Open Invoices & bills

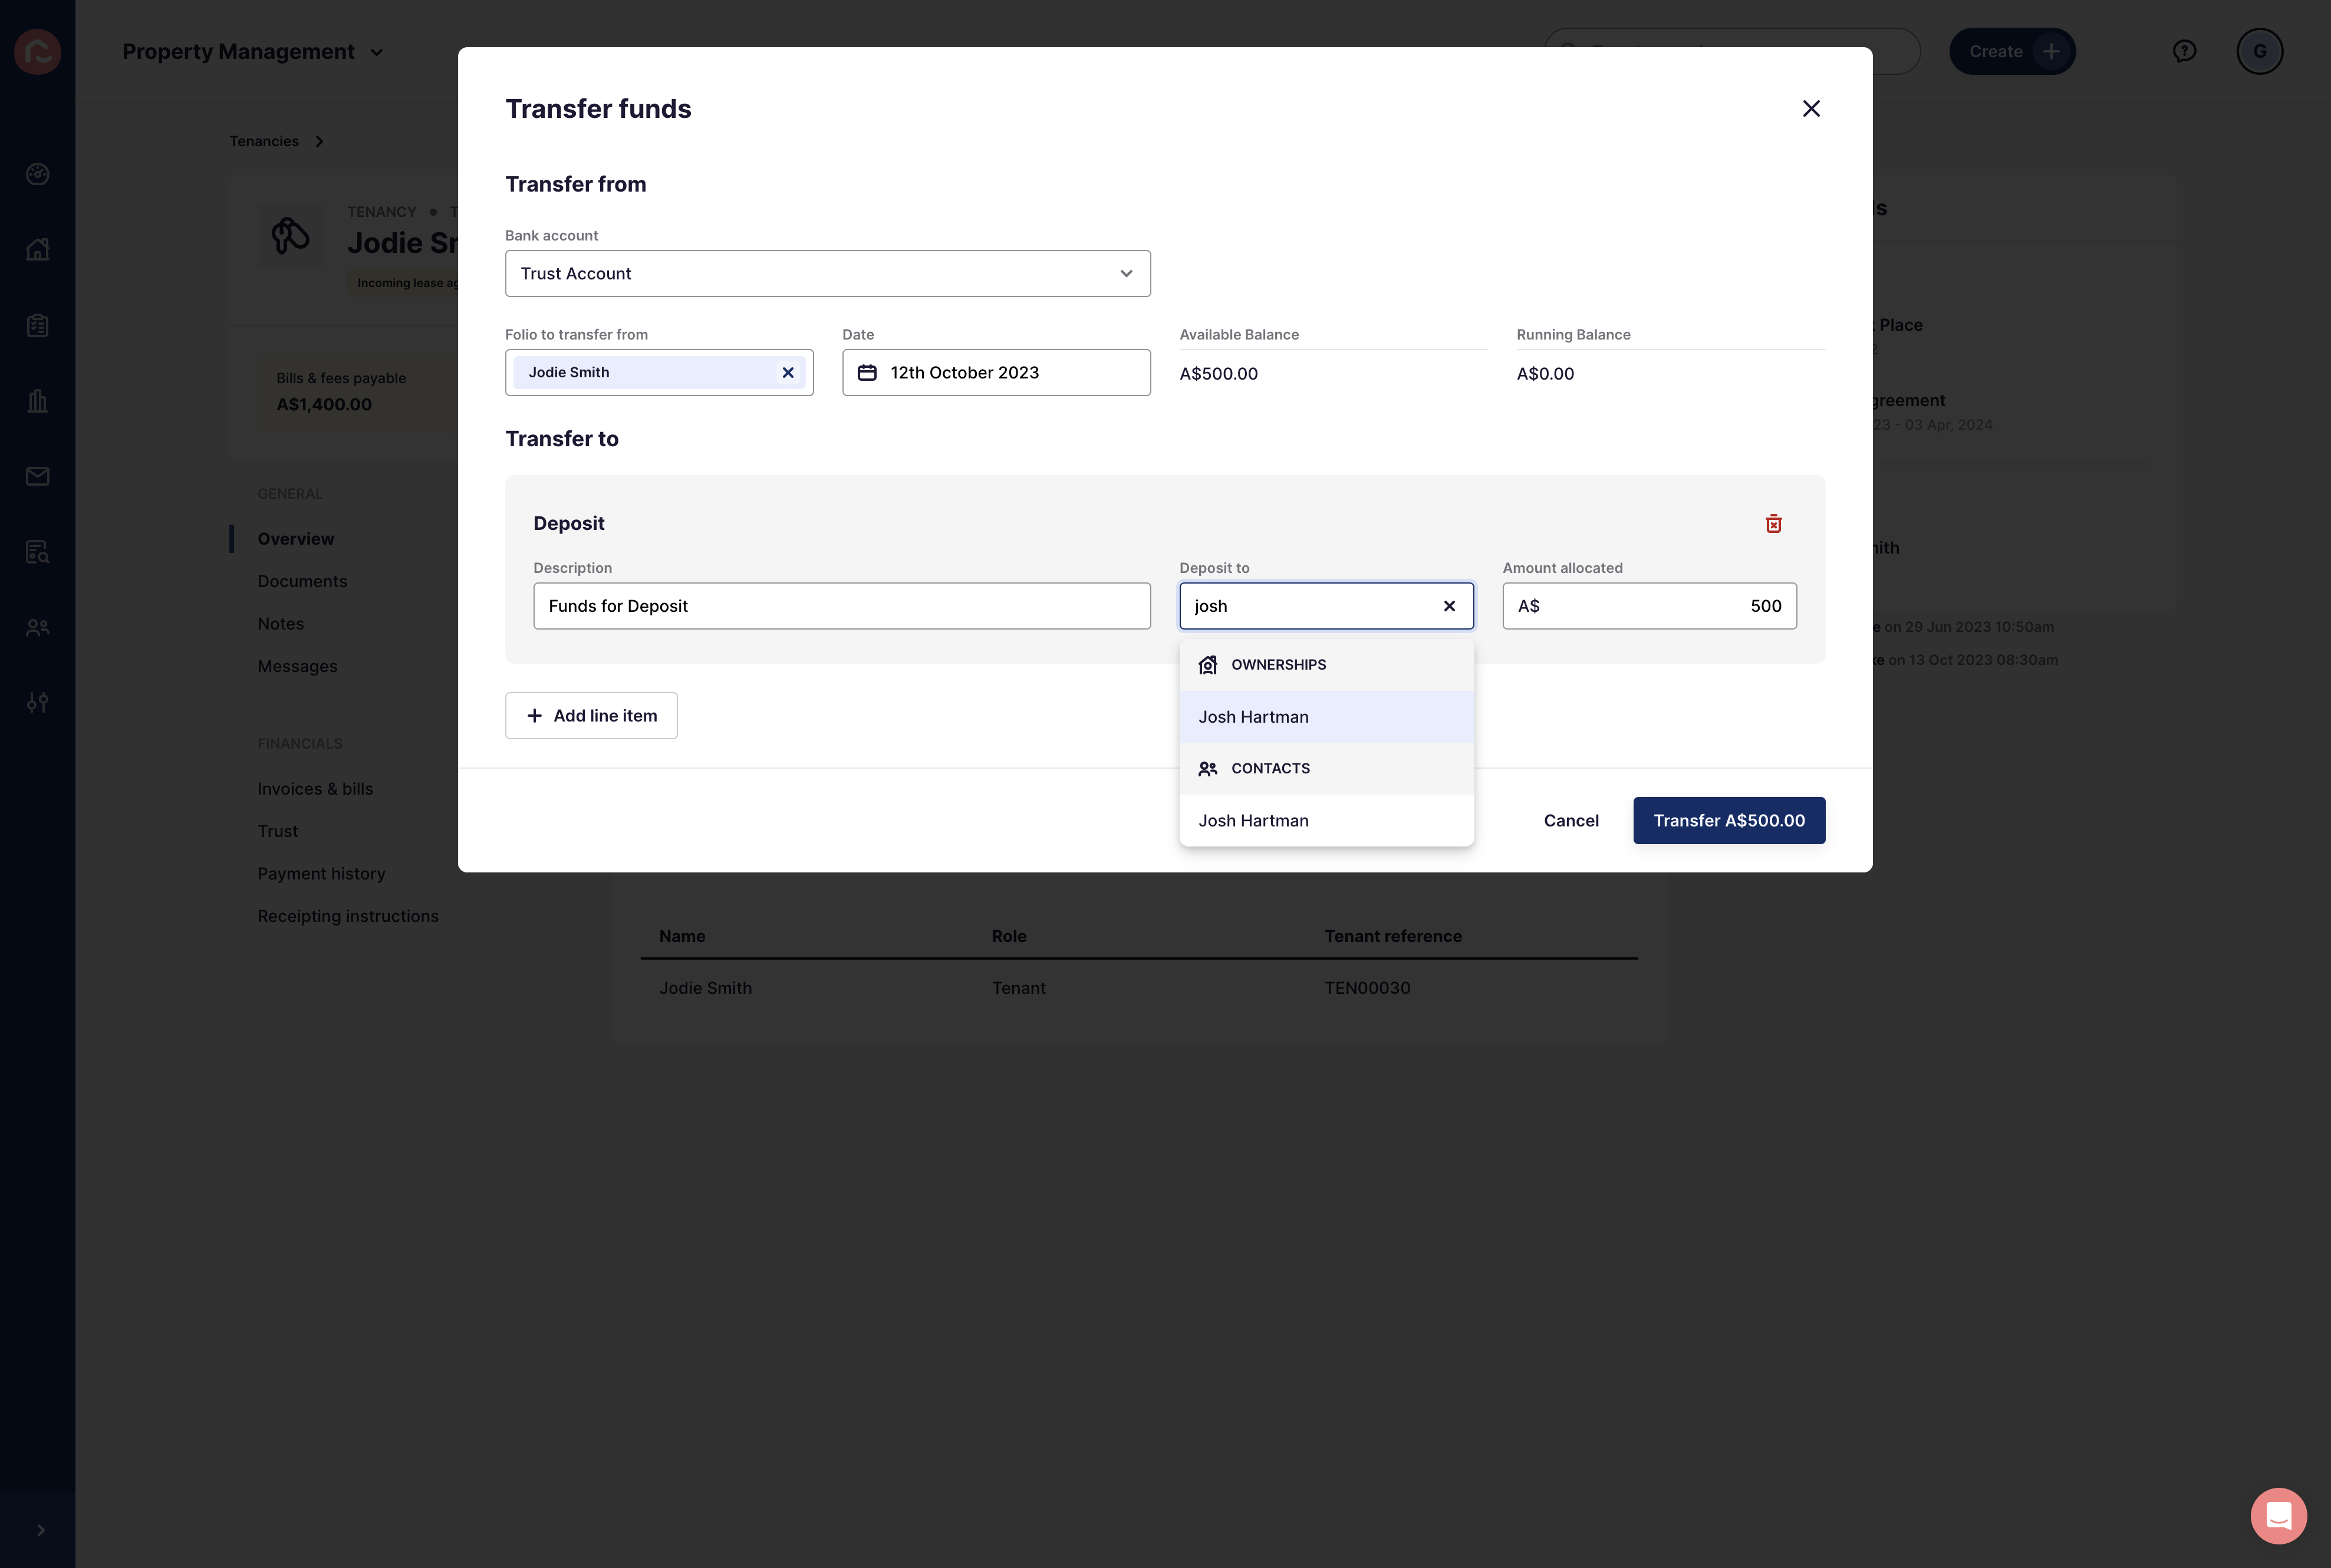[x=315, y=788]
